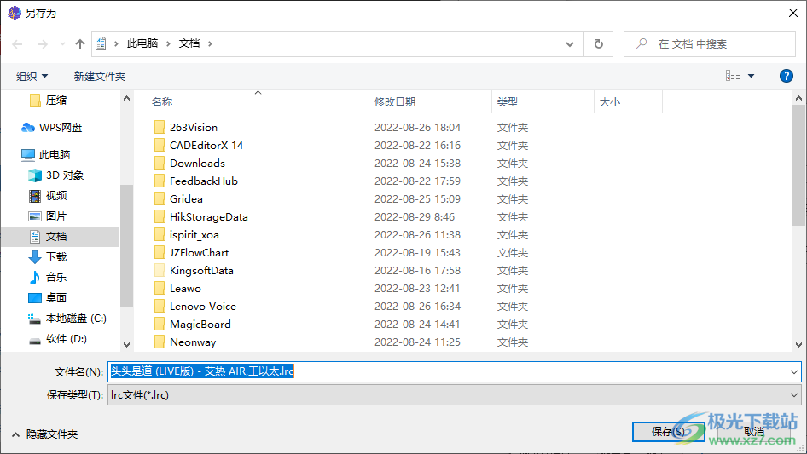Click the refresh button in address bar
807x454 pixels.
coord(599,43)
